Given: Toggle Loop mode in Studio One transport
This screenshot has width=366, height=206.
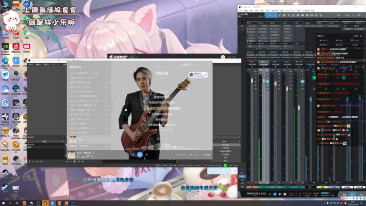Looking at the screenshot, I should point(291,194).
